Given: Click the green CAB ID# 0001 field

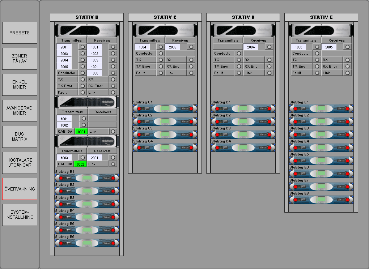Looking at the screenshot, I should click(81, 132).
